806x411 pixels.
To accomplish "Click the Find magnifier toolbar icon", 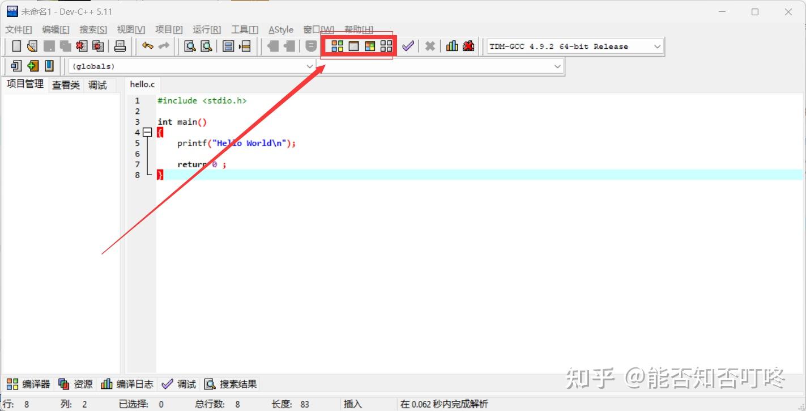I will (190, 46).
